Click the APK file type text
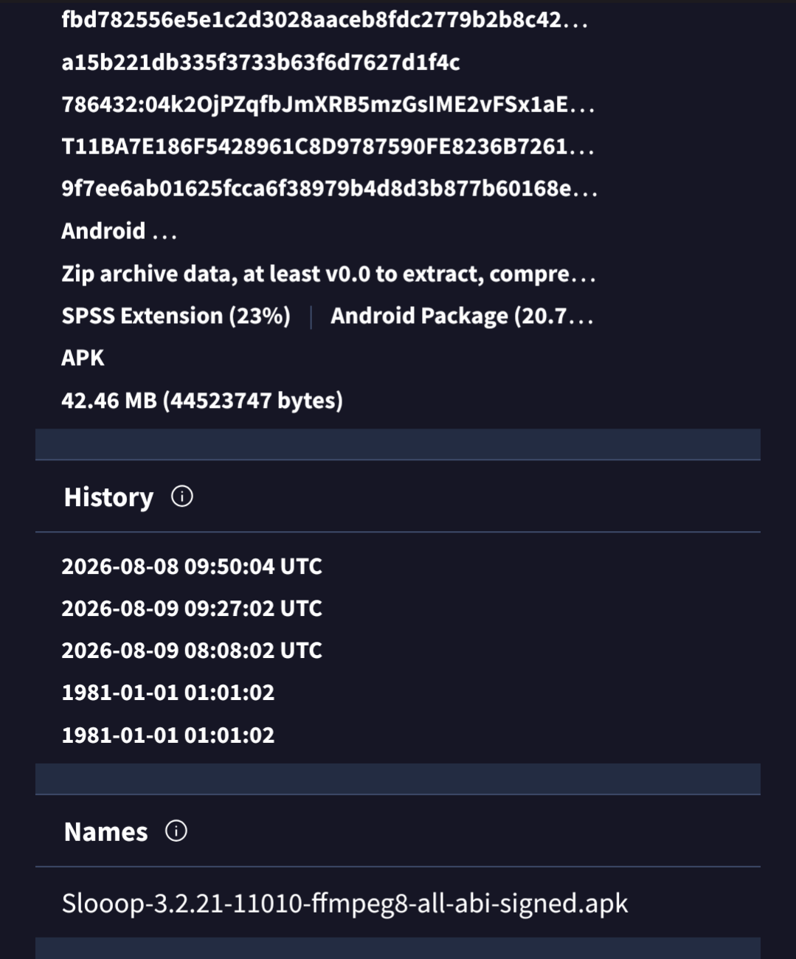Viewport: 796px width, 959px height. click(x=83, y=358)
